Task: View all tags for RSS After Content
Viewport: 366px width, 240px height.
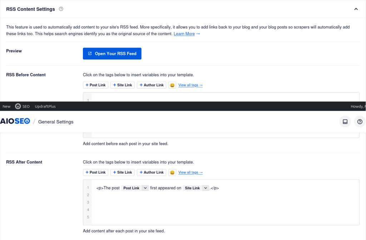Action: click(190, 172)
